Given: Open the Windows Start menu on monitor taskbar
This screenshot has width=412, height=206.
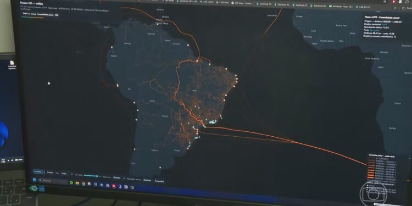Looking at the screenshot, I should (35, 180).
